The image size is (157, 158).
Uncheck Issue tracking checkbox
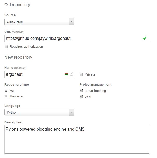coord(81,91)
